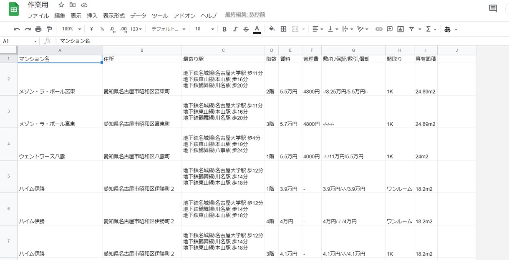
Task: Open the ファイル menu
Action: tap(38, 15)
